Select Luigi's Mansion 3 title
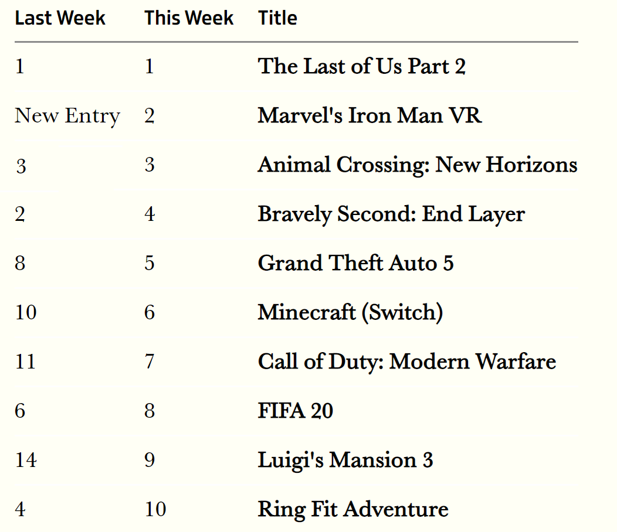 (x=345, y=461)
